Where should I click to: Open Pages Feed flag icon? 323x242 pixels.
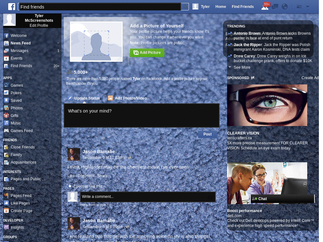6,195
